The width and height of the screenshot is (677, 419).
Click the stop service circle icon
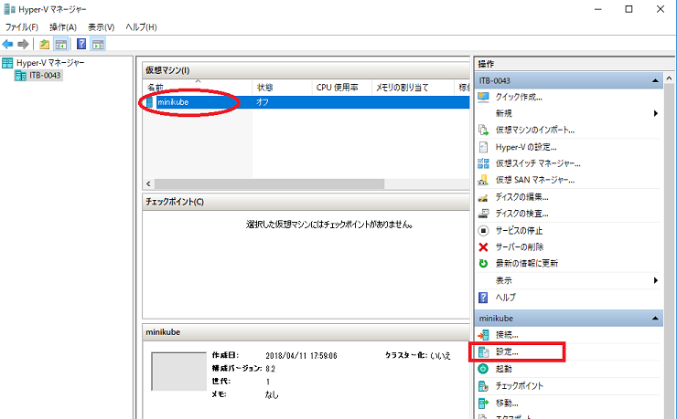tap(483, 231)
